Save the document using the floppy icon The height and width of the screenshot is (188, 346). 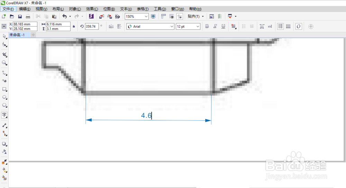tap(20, 16)
